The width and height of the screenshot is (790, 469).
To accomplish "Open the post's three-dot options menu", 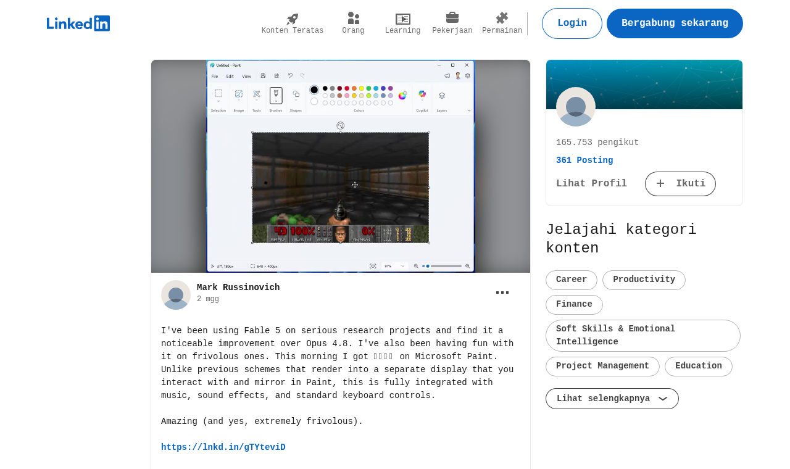I will click(x=502, y=293).
